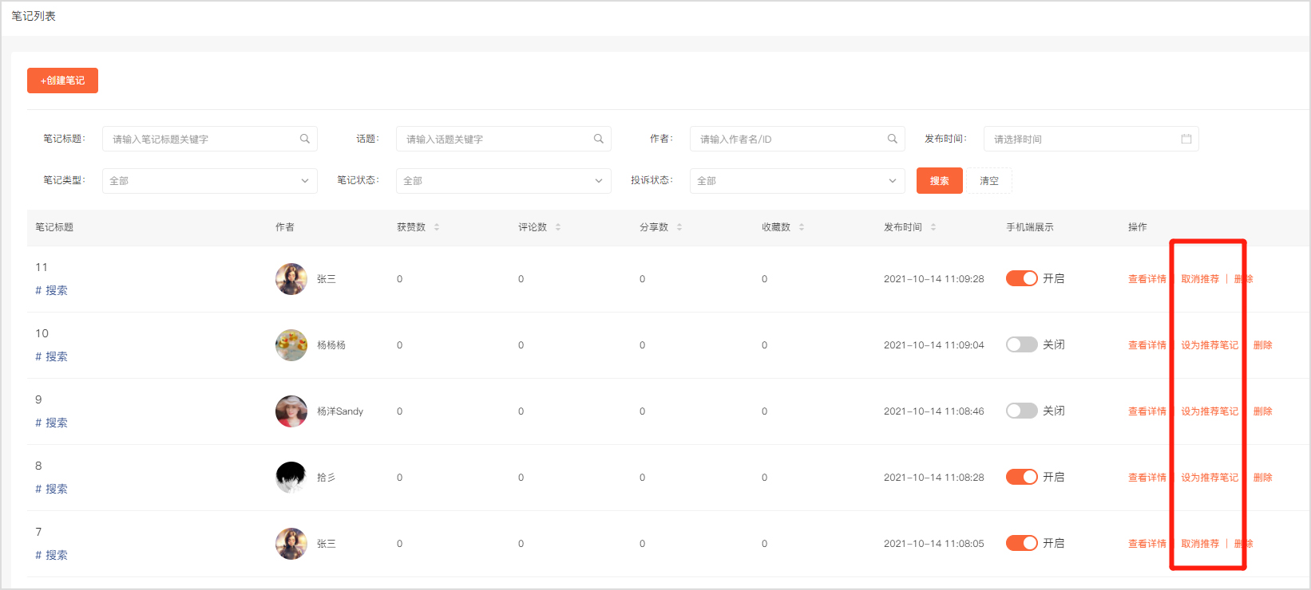
Task: Open 查看详情 for note 9
Action: click(x=1147, y=411)
